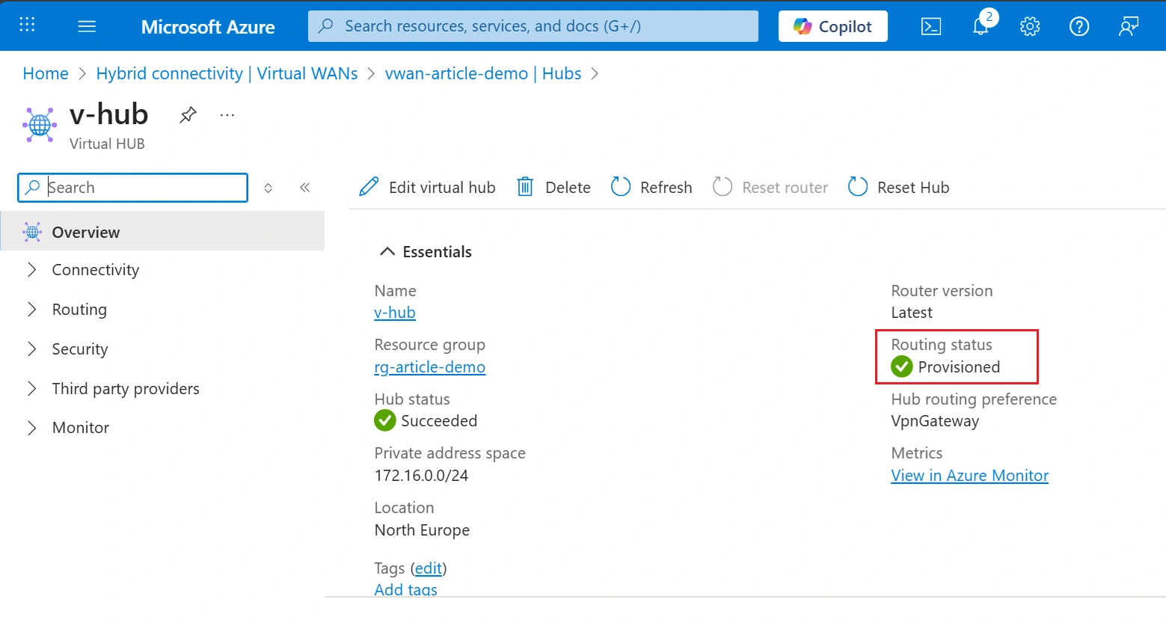The width and height of the screenshot is (1166, 626).
Task: Click the private address space 172.16.0.0/24
Action: (421, 476)
